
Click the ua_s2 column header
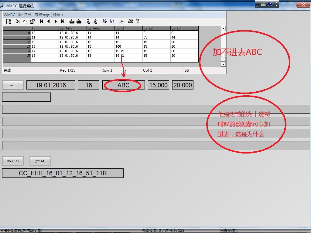tap(157, 28)
